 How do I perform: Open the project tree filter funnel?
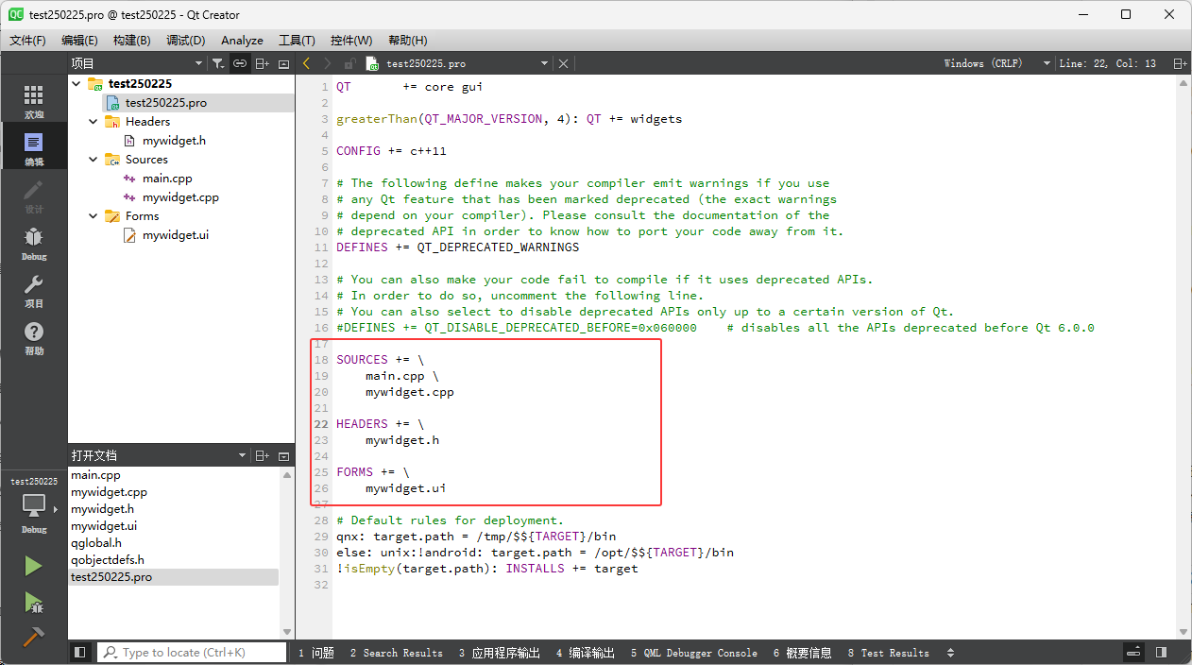tap(218, 63)
